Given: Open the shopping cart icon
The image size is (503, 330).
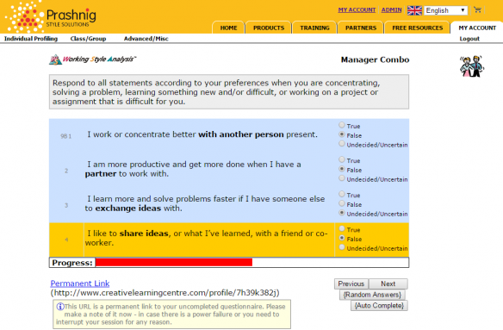Looking at the screenshot, I should 478,9.
